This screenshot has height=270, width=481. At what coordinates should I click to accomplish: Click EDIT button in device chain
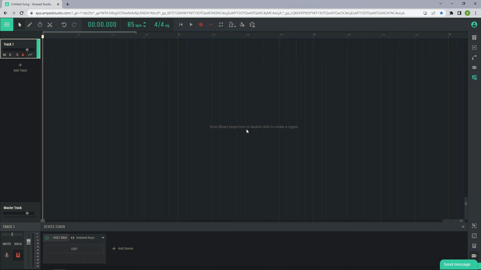74,248
